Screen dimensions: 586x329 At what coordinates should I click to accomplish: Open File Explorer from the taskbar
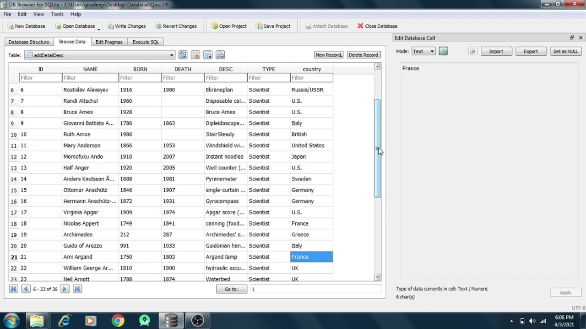pyautogui.click(x=37, y=321)
